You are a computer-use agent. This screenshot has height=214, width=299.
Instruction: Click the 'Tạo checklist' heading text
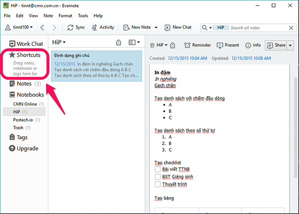[167, 163]
